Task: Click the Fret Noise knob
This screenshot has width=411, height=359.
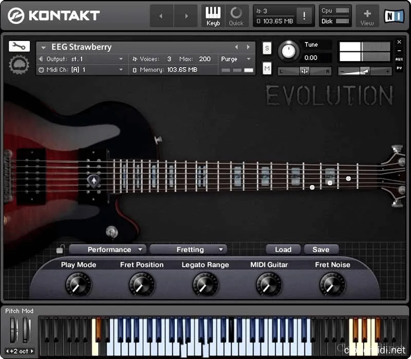Action: (x=332, y=284)
